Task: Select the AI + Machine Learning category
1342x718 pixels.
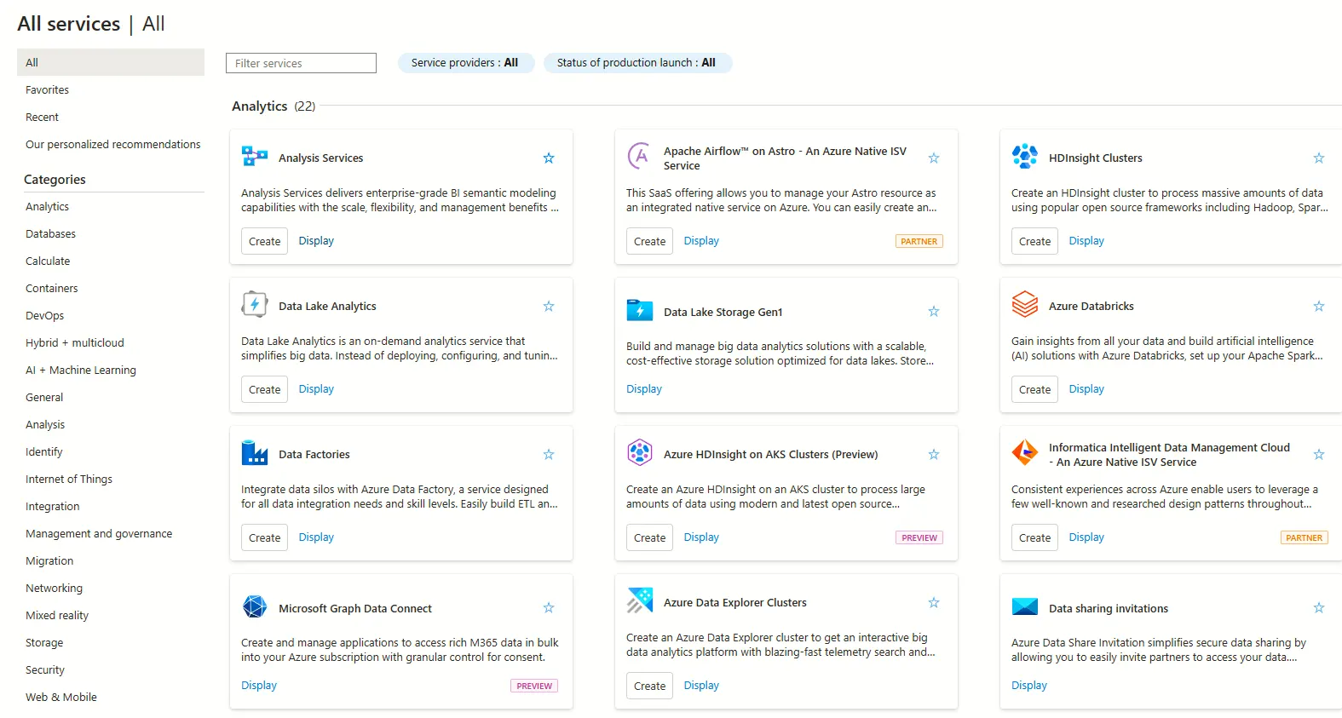Action: tap(81, 370)
